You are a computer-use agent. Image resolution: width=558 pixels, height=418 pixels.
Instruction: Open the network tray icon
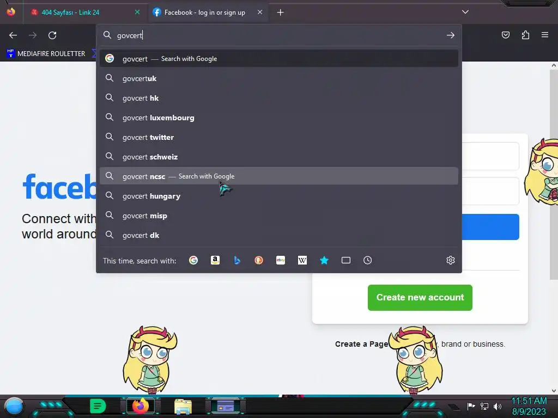484,406
